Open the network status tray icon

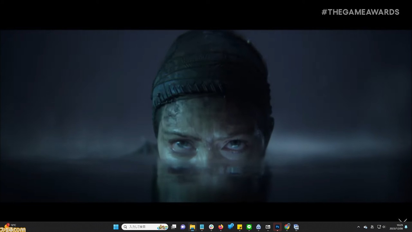tap(379, 227)
